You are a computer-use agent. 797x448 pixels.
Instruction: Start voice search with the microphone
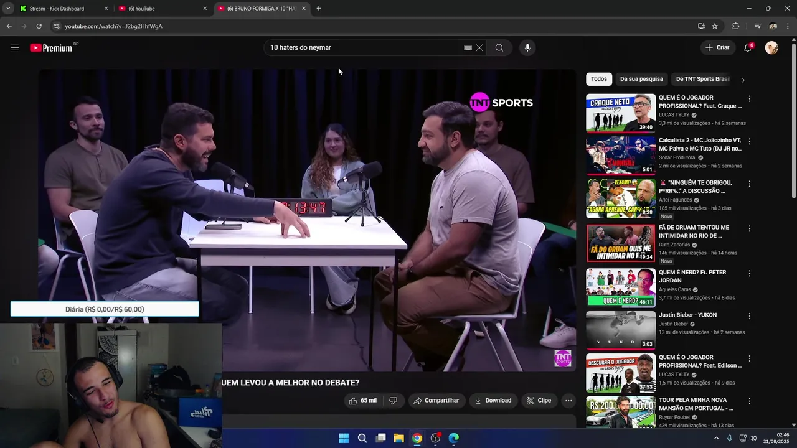pos(527,47)
